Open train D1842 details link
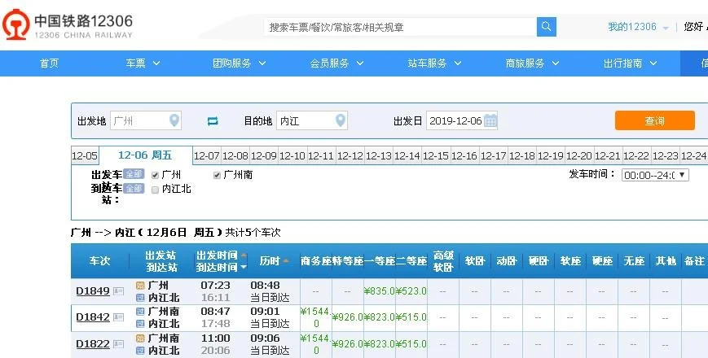The height and width of the screenshot is (358, 708). point(93,317)
